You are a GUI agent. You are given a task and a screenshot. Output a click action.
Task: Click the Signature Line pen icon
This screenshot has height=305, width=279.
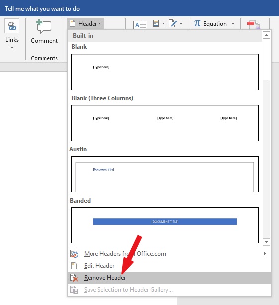[x=173, y=23]
